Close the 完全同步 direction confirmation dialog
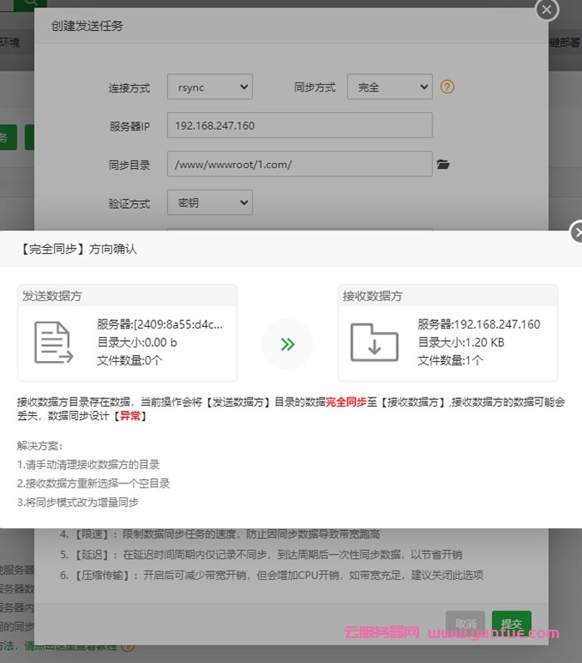582x663 pixels. (577, 233)
